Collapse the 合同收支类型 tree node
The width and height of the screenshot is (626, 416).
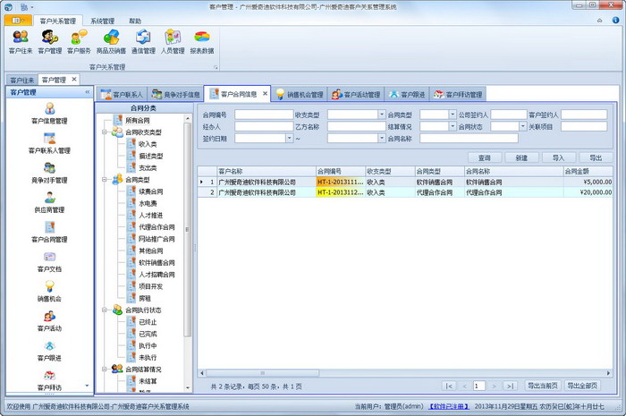click(105, 132)
